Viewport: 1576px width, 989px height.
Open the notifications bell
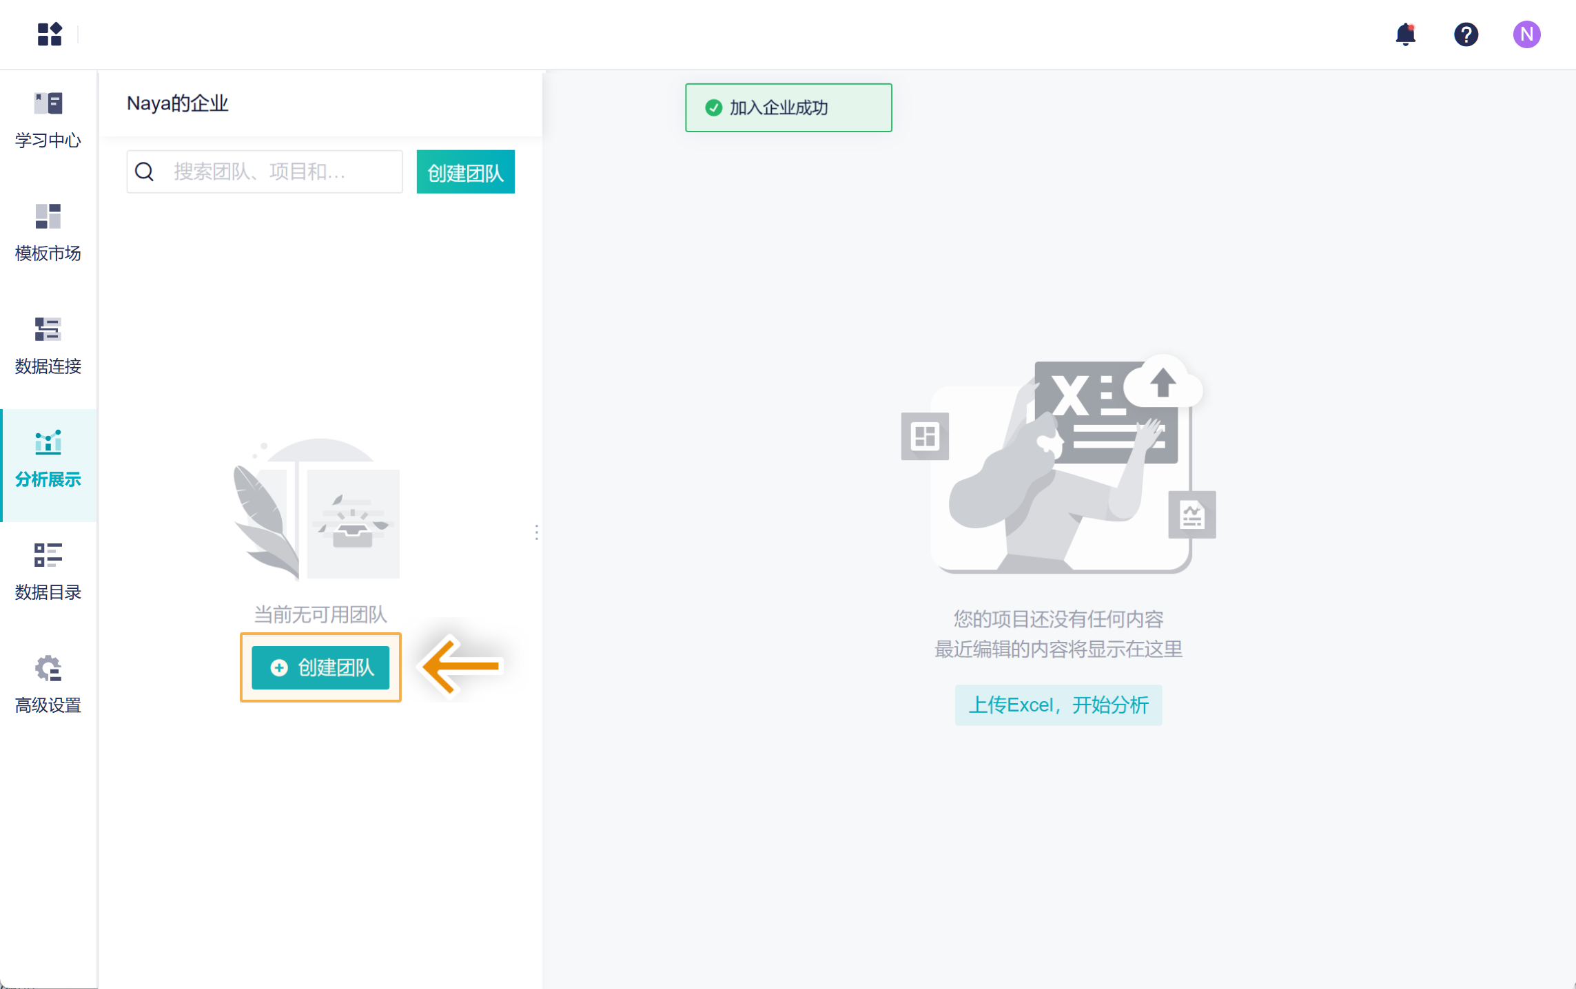coord(1404,34)
